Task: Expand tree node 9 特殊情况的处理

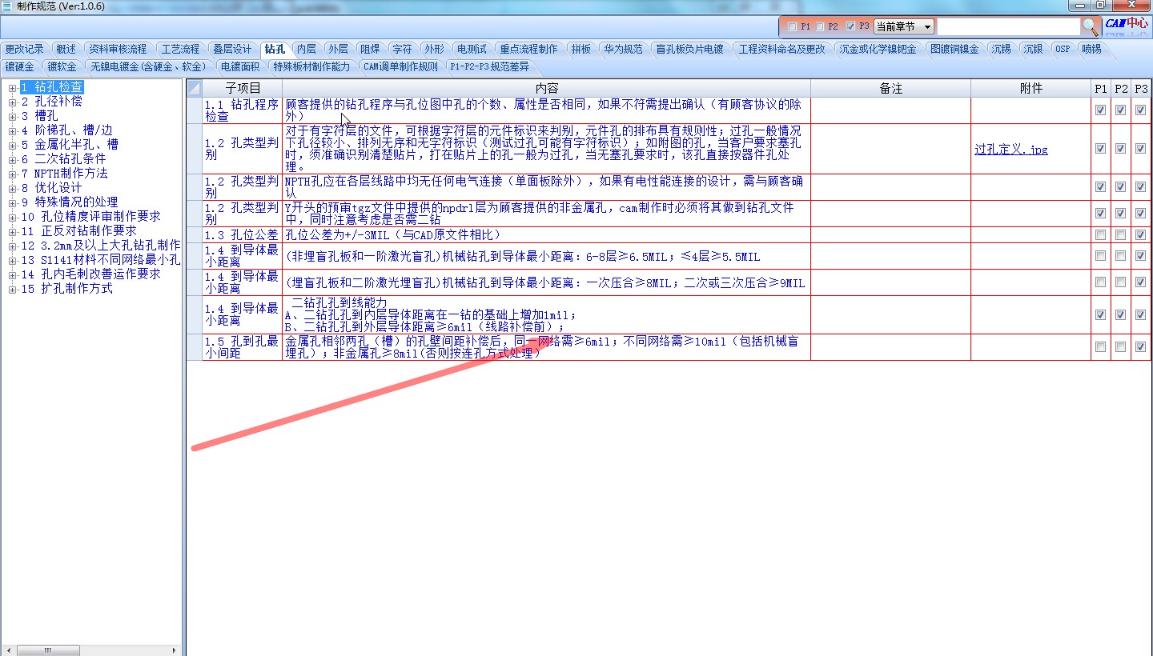Action: (12, 202)
